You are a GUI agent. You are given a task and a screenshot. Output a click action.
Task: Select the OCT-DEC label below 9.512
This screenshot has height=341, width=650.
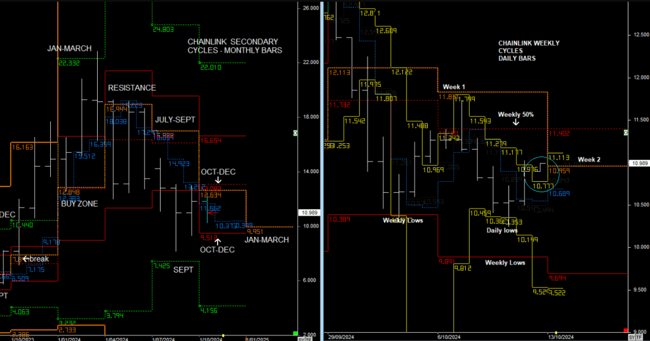pyautogui.click(x=217, y=250)
